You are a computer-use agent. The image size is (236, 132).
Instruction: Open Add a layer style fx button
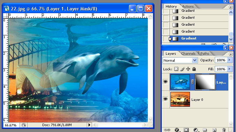(x=177, y=130)
